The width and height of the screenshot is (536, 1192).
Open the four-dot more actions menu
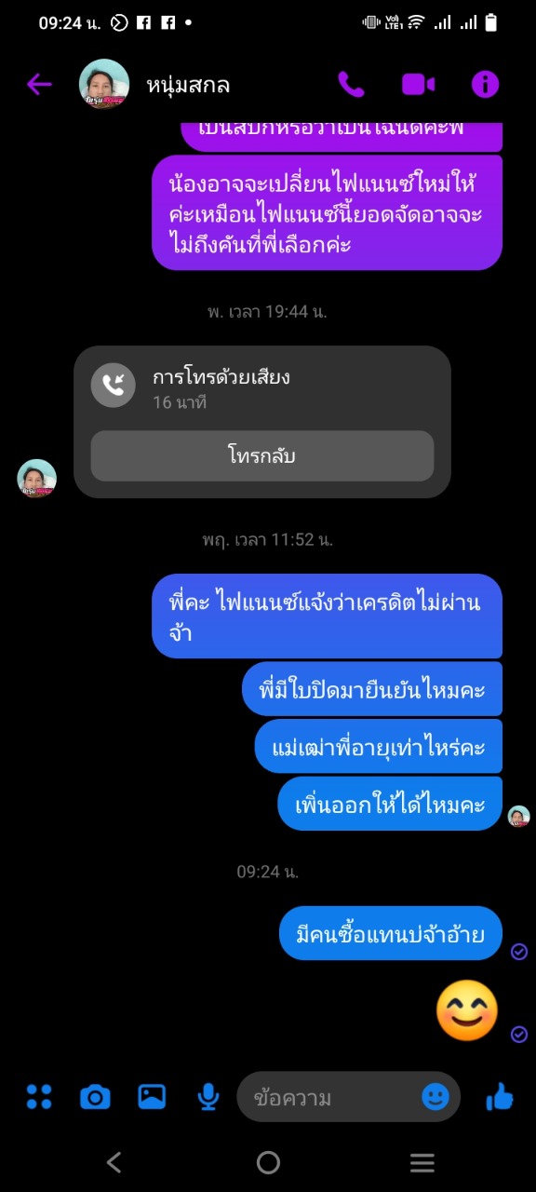click(x=39, y=1097)
